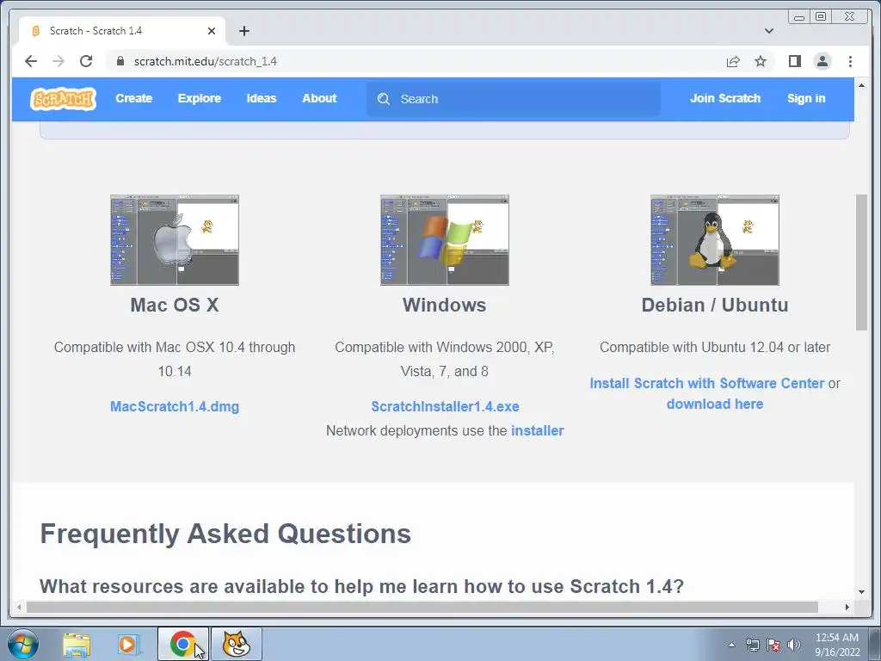Click Join Scratch
Image resolution: width=881 pixels, height=661 pixels.
(x=724, y=98)
